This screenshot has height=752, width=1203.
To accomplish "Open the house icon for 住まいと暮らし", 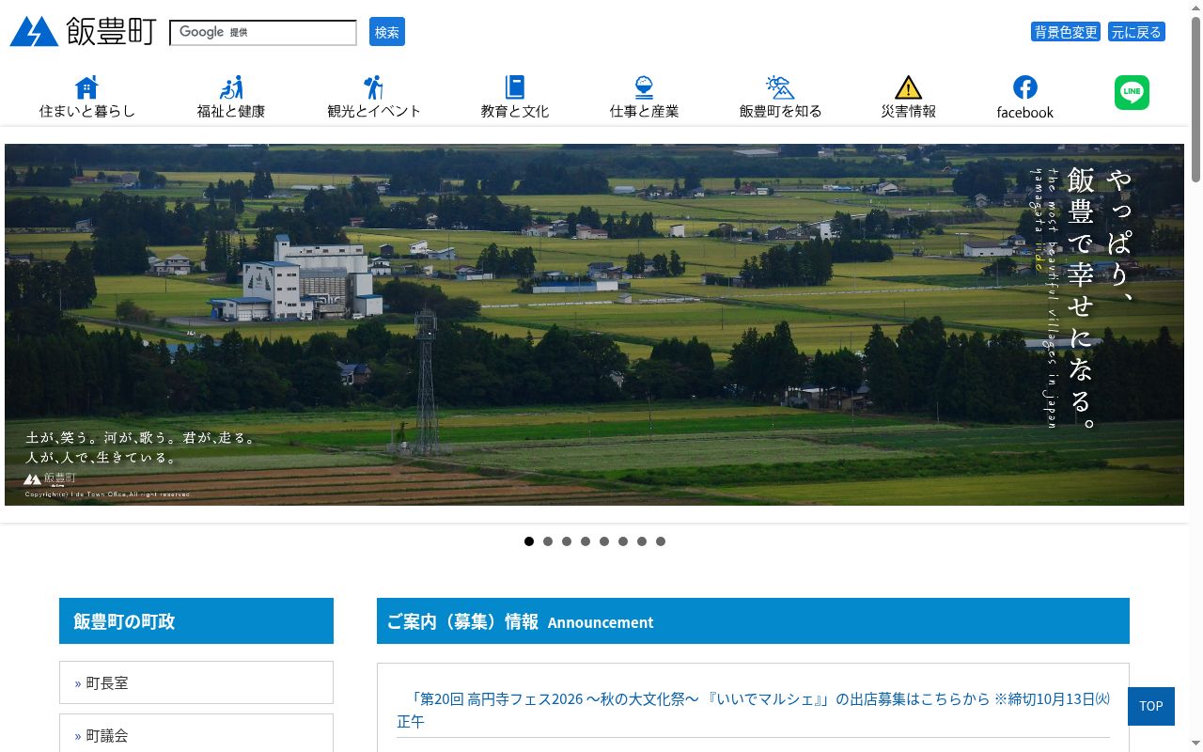I will coord(86,87).
